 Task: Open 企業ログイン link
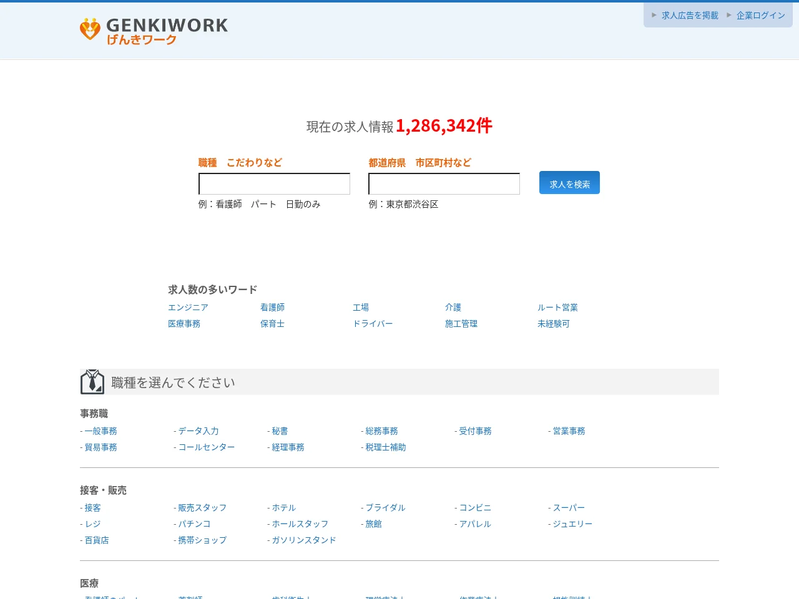tap(761, 16)
